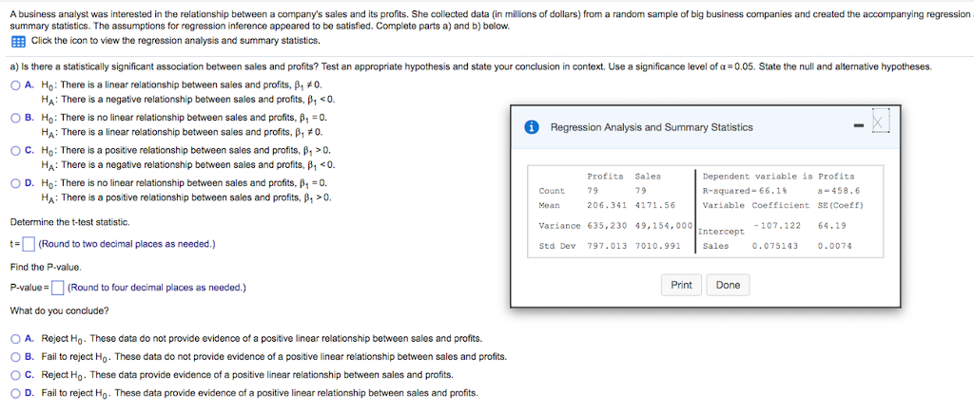Screen dimensions: 974x412
Task: Select conclusion C: Reject H0, data provide evidence
Action: (x=16, y=375)
